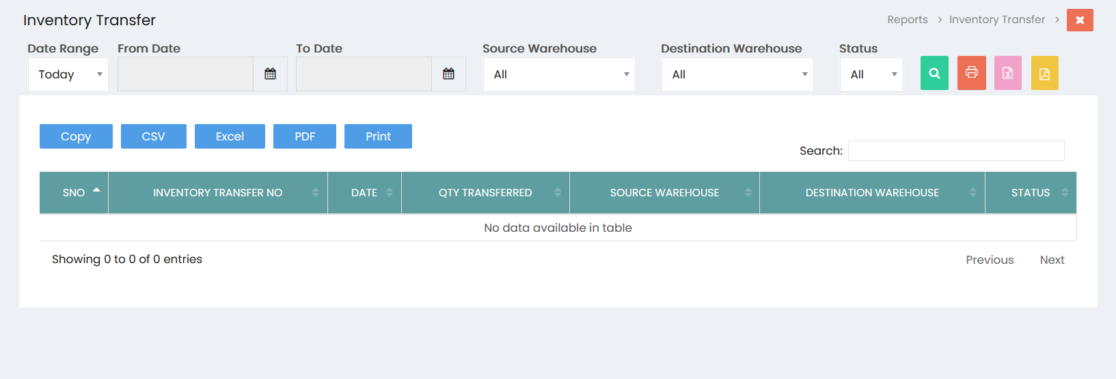The image size is (1116, 379).
Task: Open the Destination Warehouse dropdown
Action: click(737, 74)
